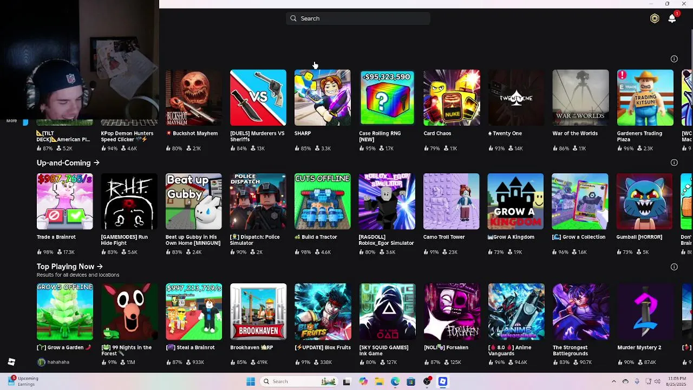Screen dimensions: 693x390
Task: Click the info icon above Buckshot Mayhem row
Action: (x=674, y=58)
